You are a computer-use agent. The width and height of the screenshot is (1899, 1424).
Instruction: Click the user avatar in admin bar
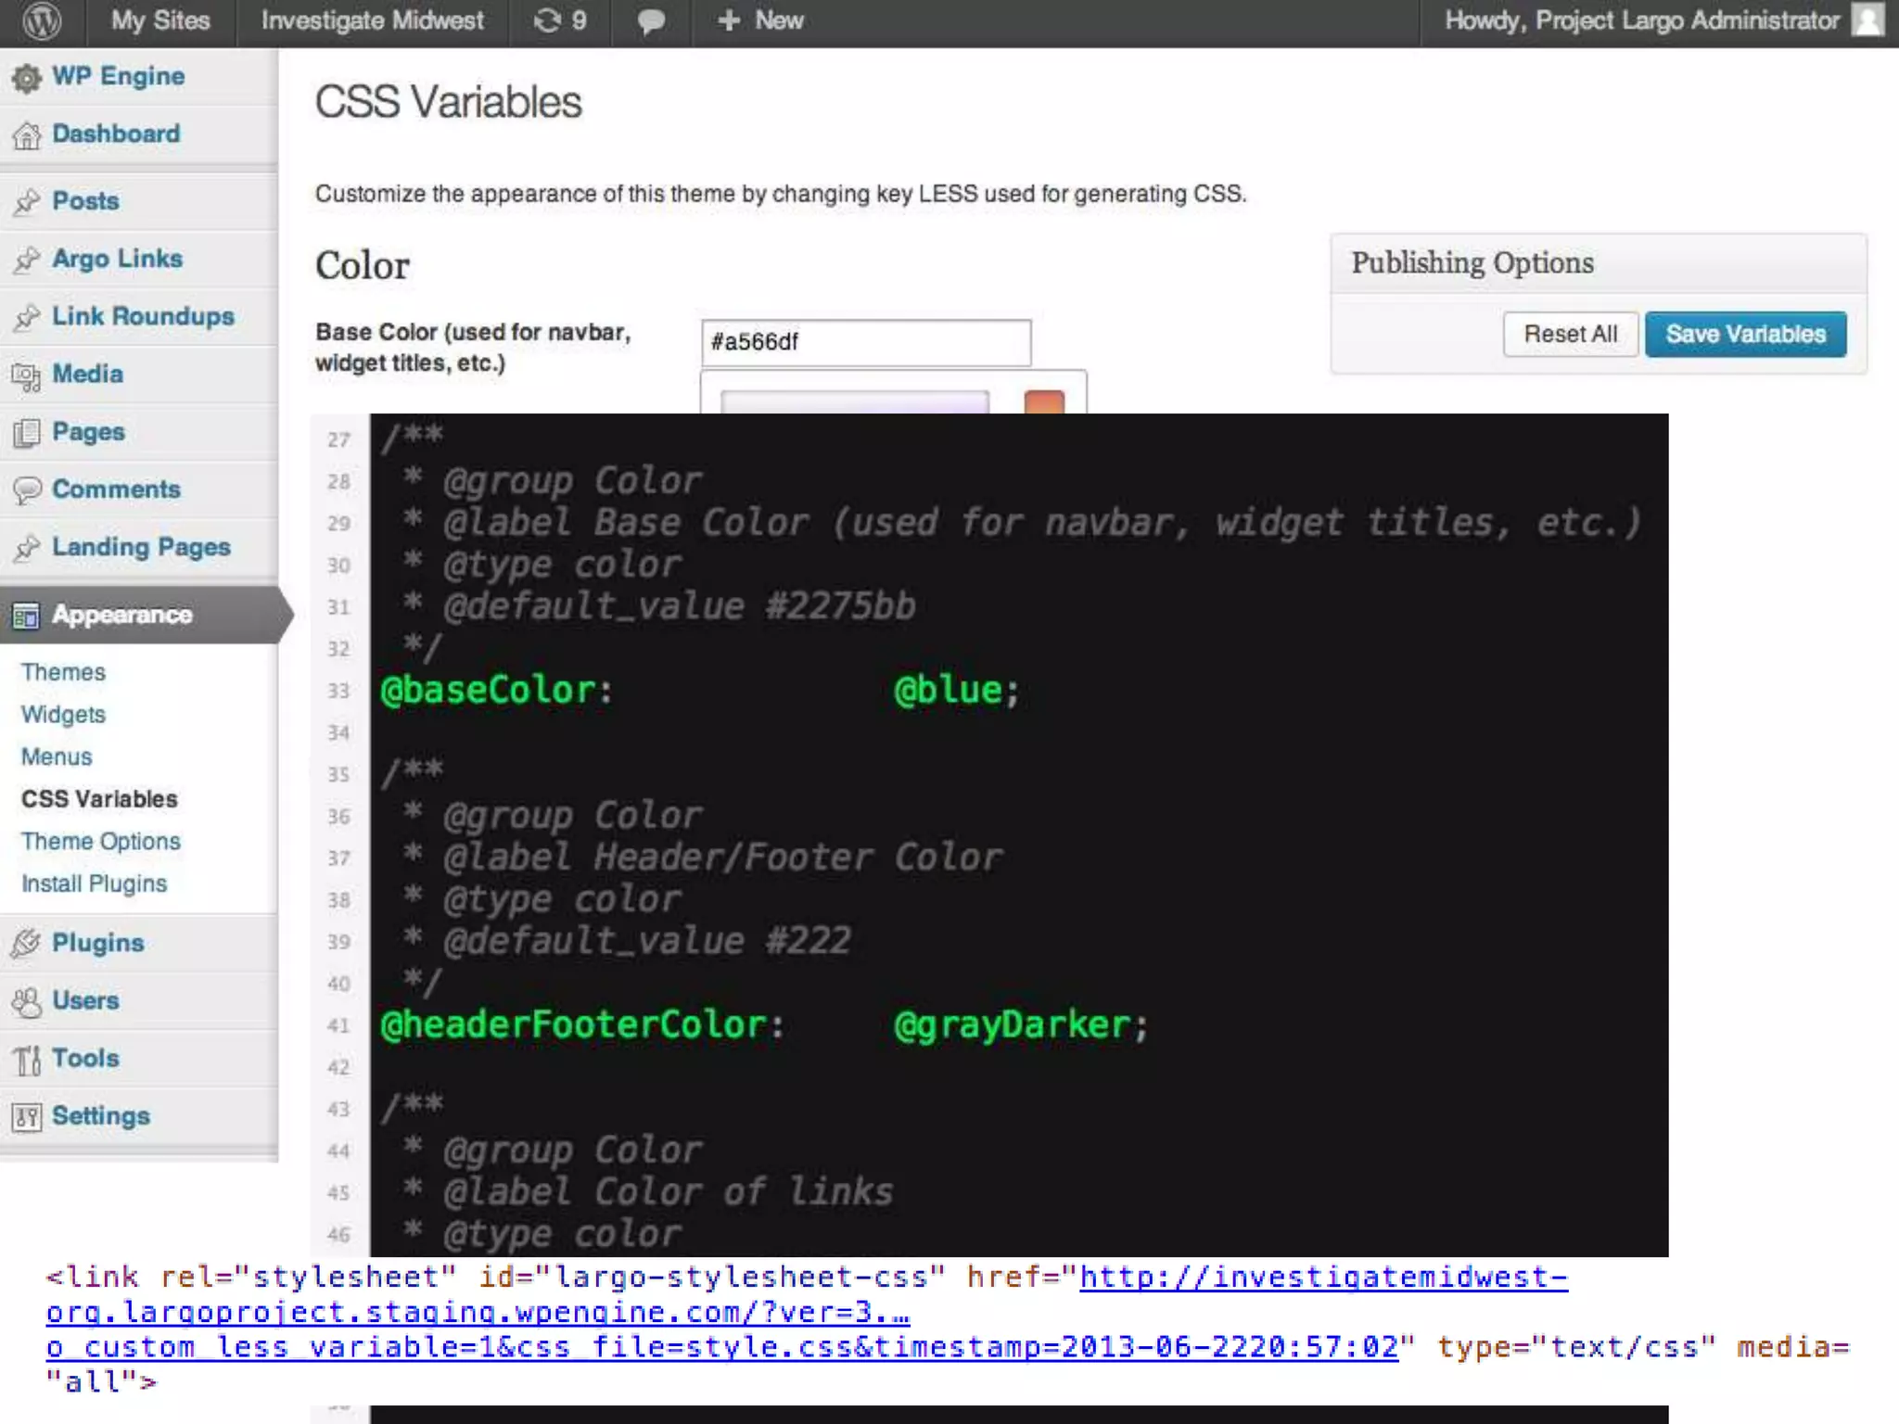coord(1867,20)
